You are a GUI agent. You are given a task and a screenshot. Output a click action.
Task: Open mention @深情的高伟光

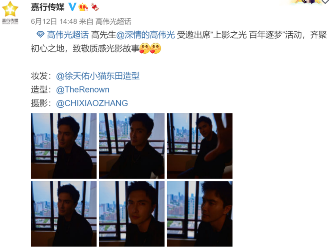146,35
